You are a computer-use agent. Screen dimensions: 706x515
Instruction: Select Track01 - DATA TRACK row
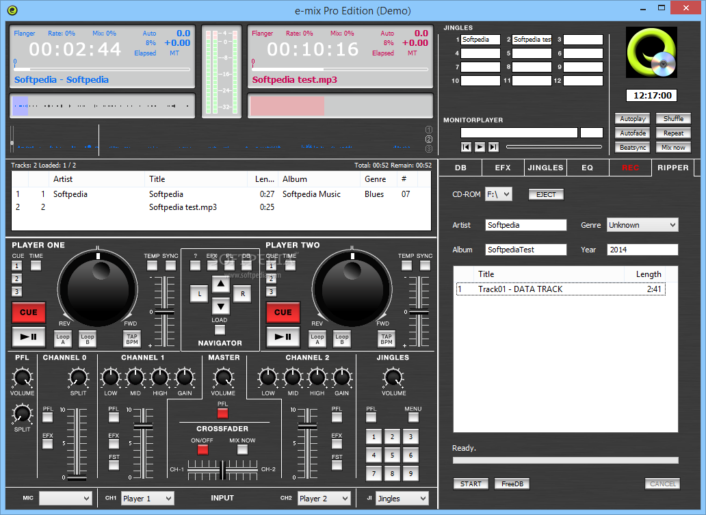click(560, 289)
